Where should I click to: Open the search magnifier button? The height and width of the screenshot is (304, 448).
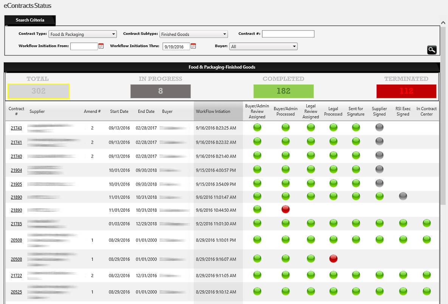(x=432, y=49)
